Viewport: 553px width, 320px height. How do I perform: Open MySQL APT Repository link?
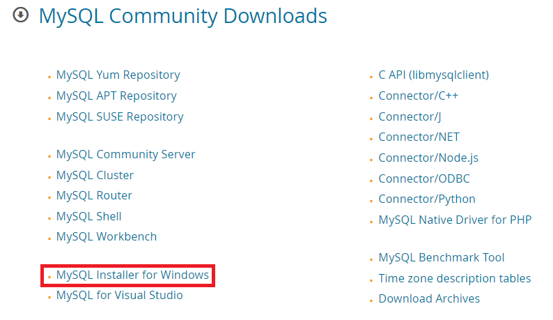116,96
